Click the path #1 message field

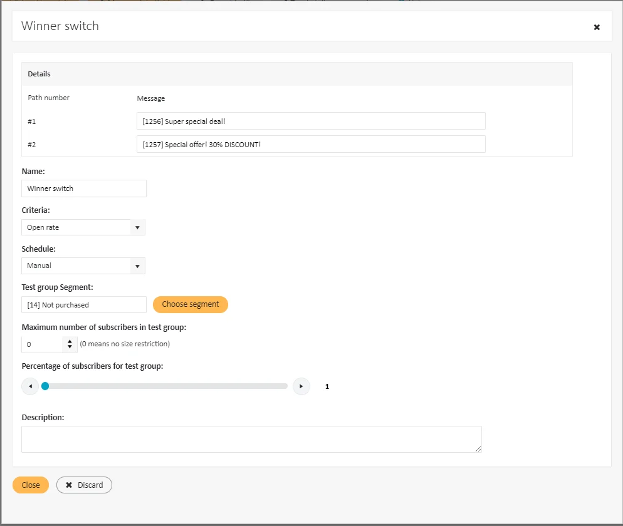click(311, 121)
